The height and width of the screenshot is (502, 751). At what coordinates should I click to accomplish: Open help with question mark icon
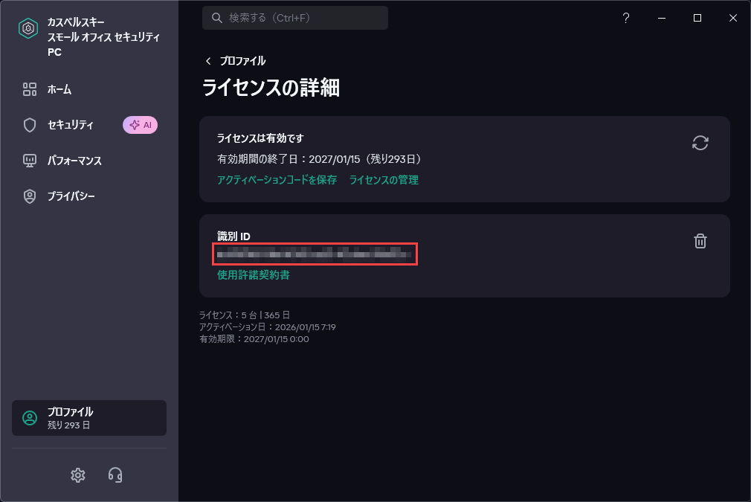[x=626, y=18]
